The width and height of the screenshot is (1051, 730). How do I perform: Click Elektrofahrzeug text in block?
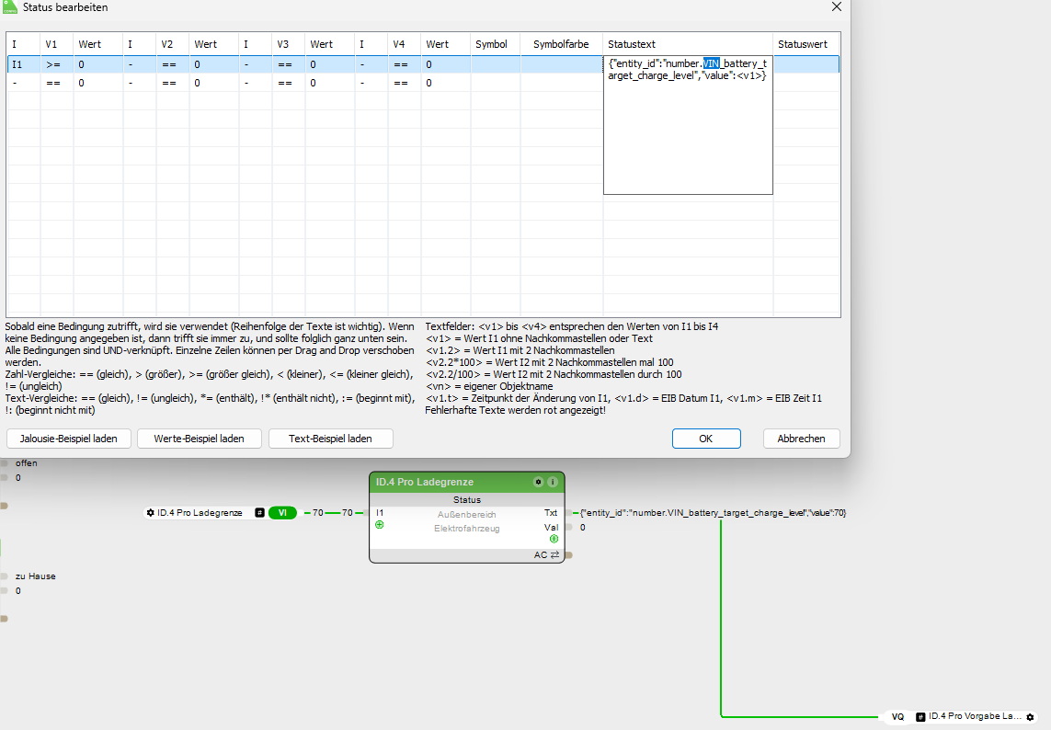coord(466,529)
